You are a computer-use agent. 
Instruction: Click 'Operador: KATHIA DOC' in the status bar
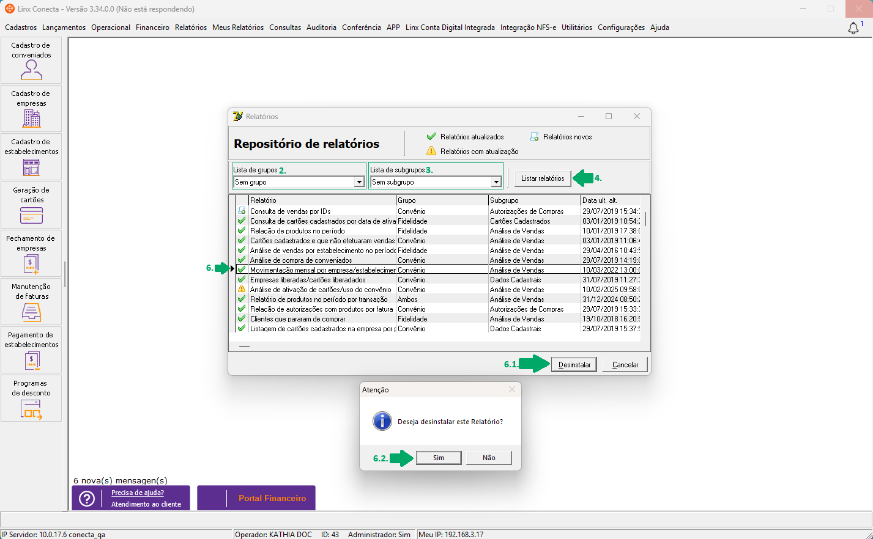pos(273,535)
